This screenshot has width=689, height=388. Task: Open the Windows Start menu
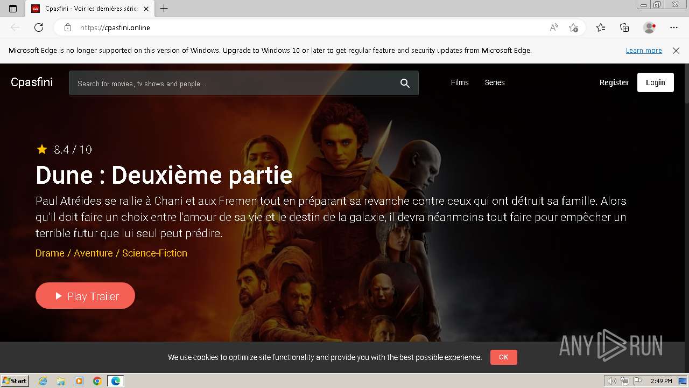(x=15, y=381)
